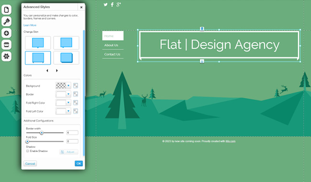Open the Background color dropdown
Viewport: 311px width, 182px height.
63,86
